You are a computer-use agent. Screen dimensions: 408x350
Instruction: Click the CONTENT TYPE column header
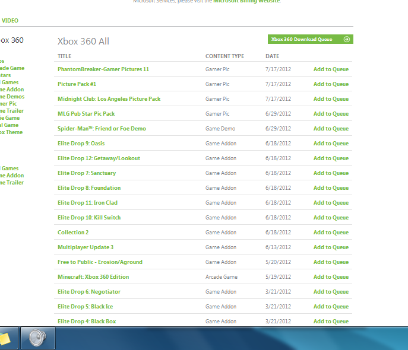pos(225,56)
